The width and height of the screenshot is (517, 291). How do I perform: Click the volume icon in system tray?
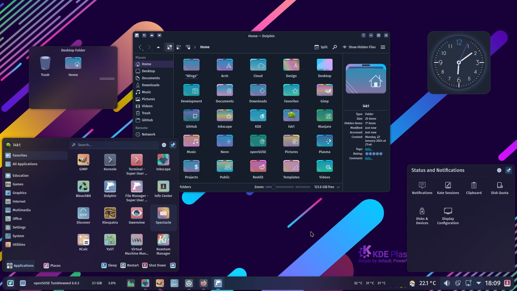click(447, 283)
